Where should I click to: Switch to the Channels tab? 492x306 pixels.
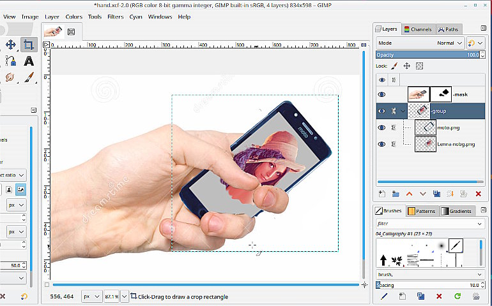point(418,29)
